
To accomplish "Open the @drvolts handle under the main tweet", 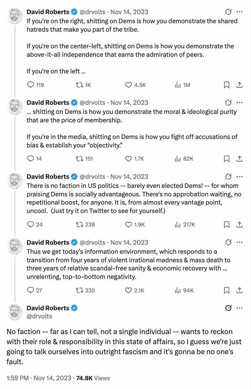I will click(39, 316).
